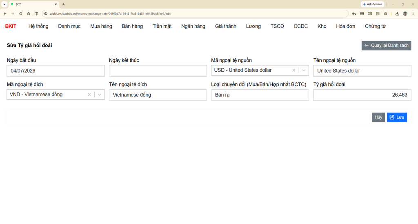Focus the Loại chuyển đổi field

coord(260,95)
